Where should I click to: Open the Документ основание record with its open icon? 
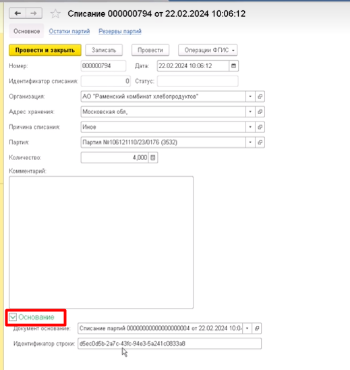257,328
